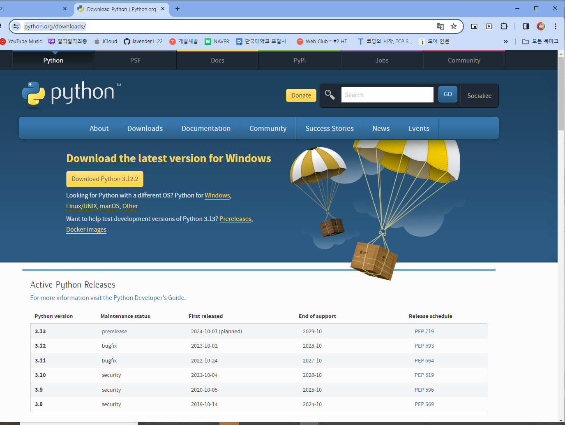Click the address bar URL
The width and height of the screenshot is (565, 425).
coord(55,26)
